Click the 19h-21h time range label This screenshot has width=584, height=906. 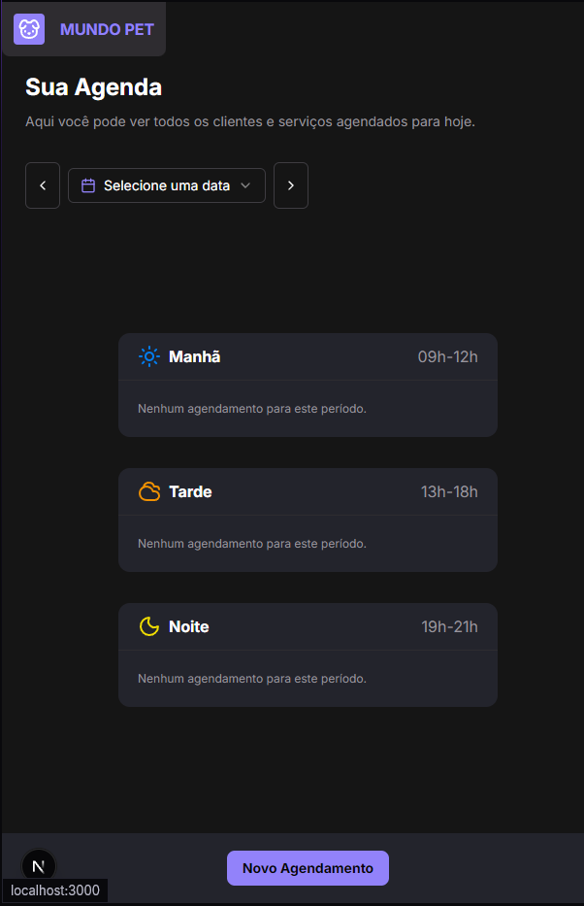pyautogui.click(x=449, y=626)
